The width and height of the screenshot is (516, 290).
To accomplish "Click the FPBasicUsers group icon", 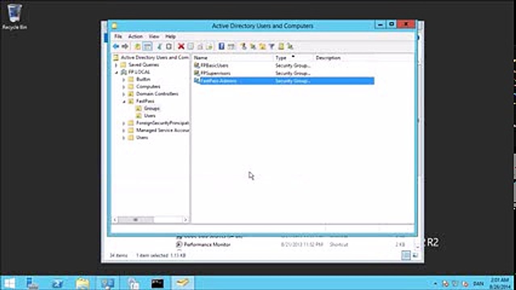I will [197, 65].
